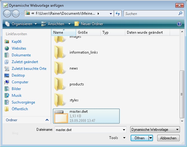Go to Desktop in favorites

[18, 75]
